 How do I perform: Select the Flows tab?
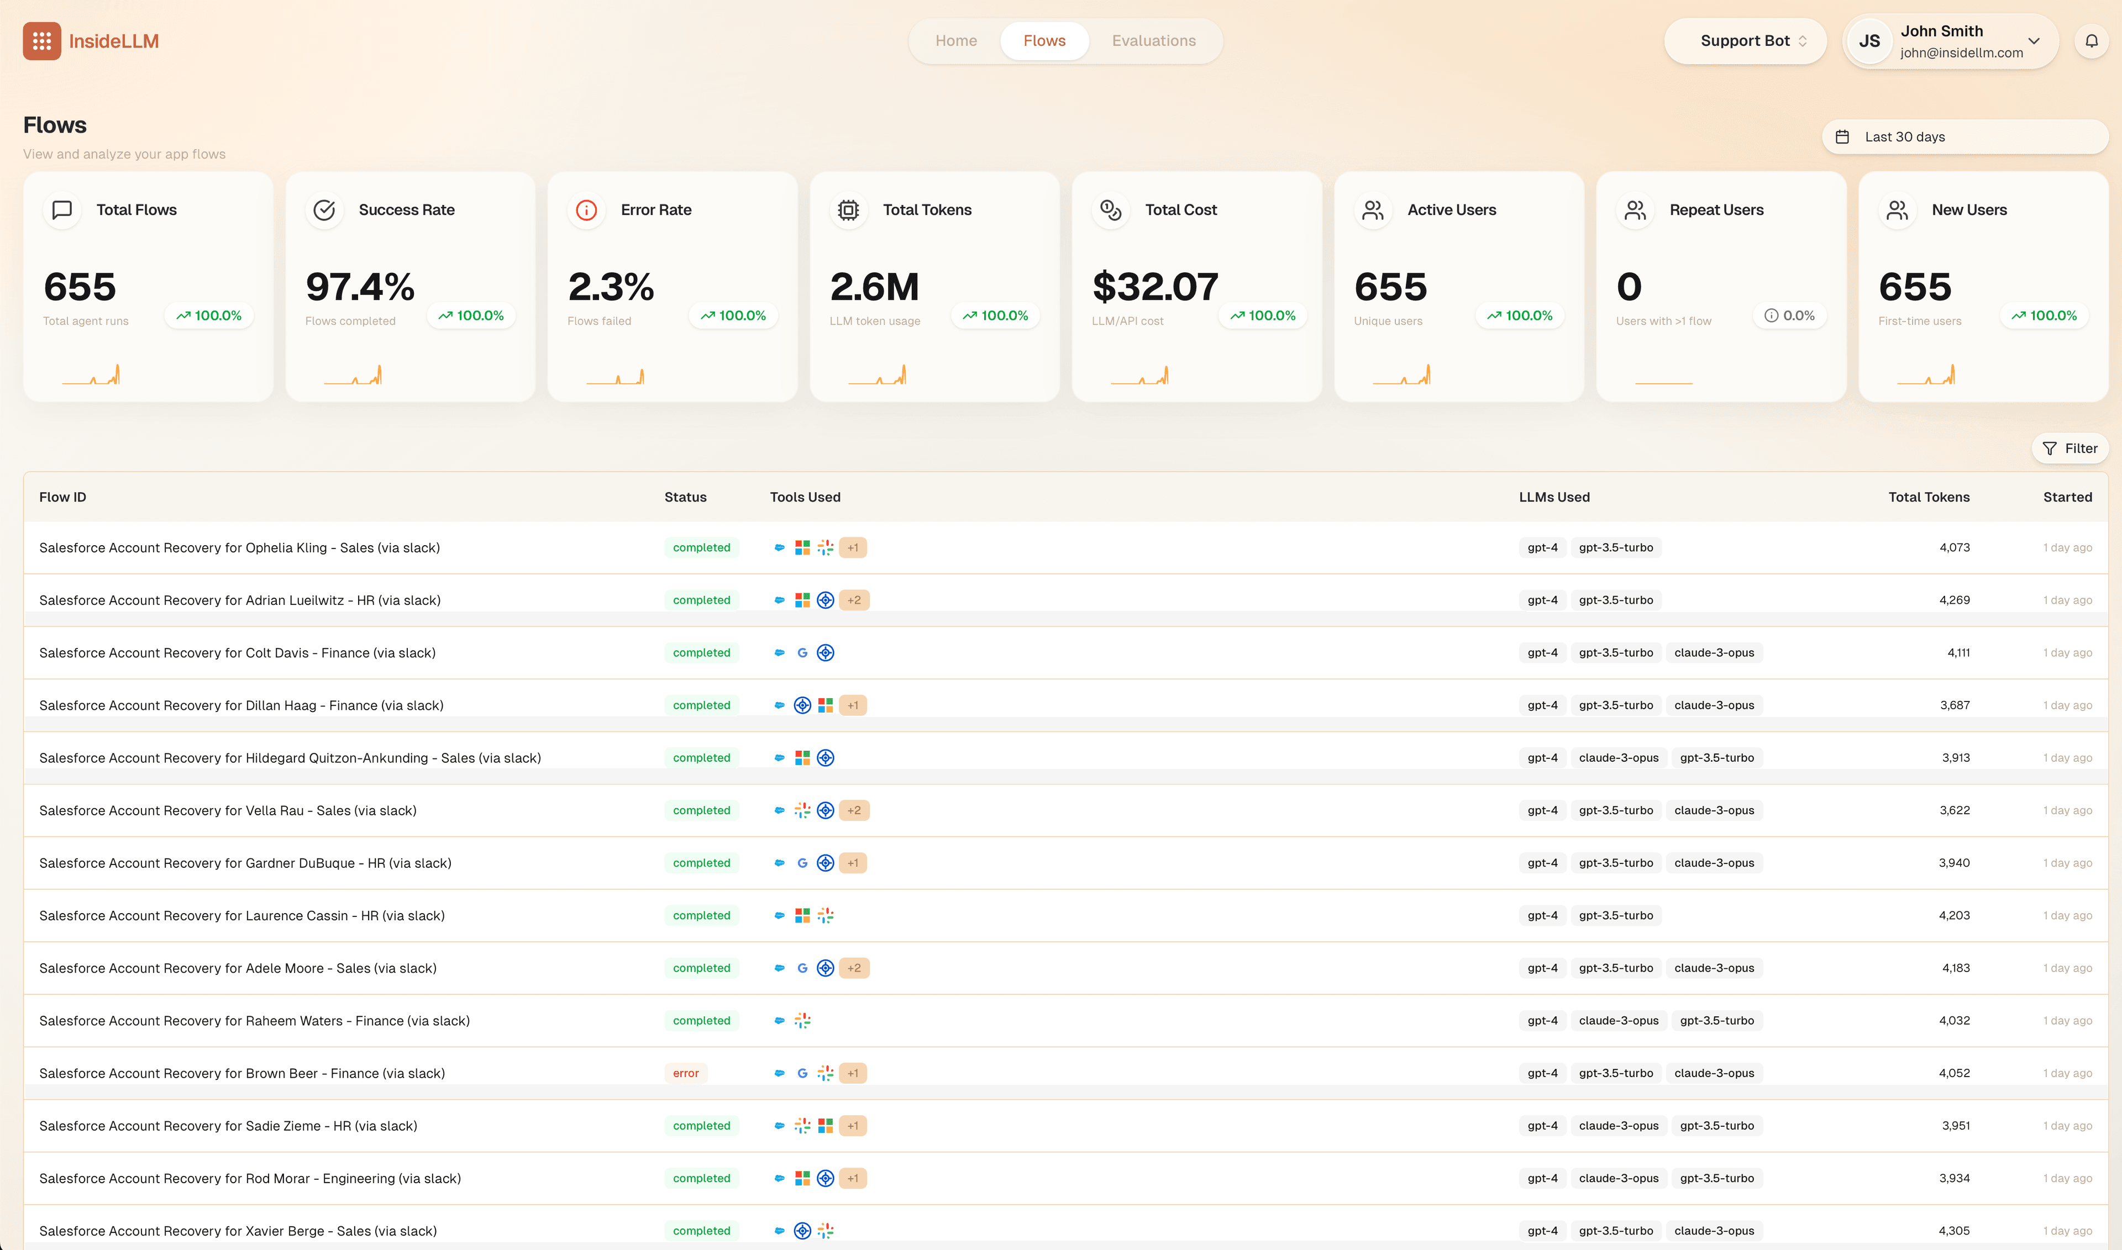click(1044, 40)
